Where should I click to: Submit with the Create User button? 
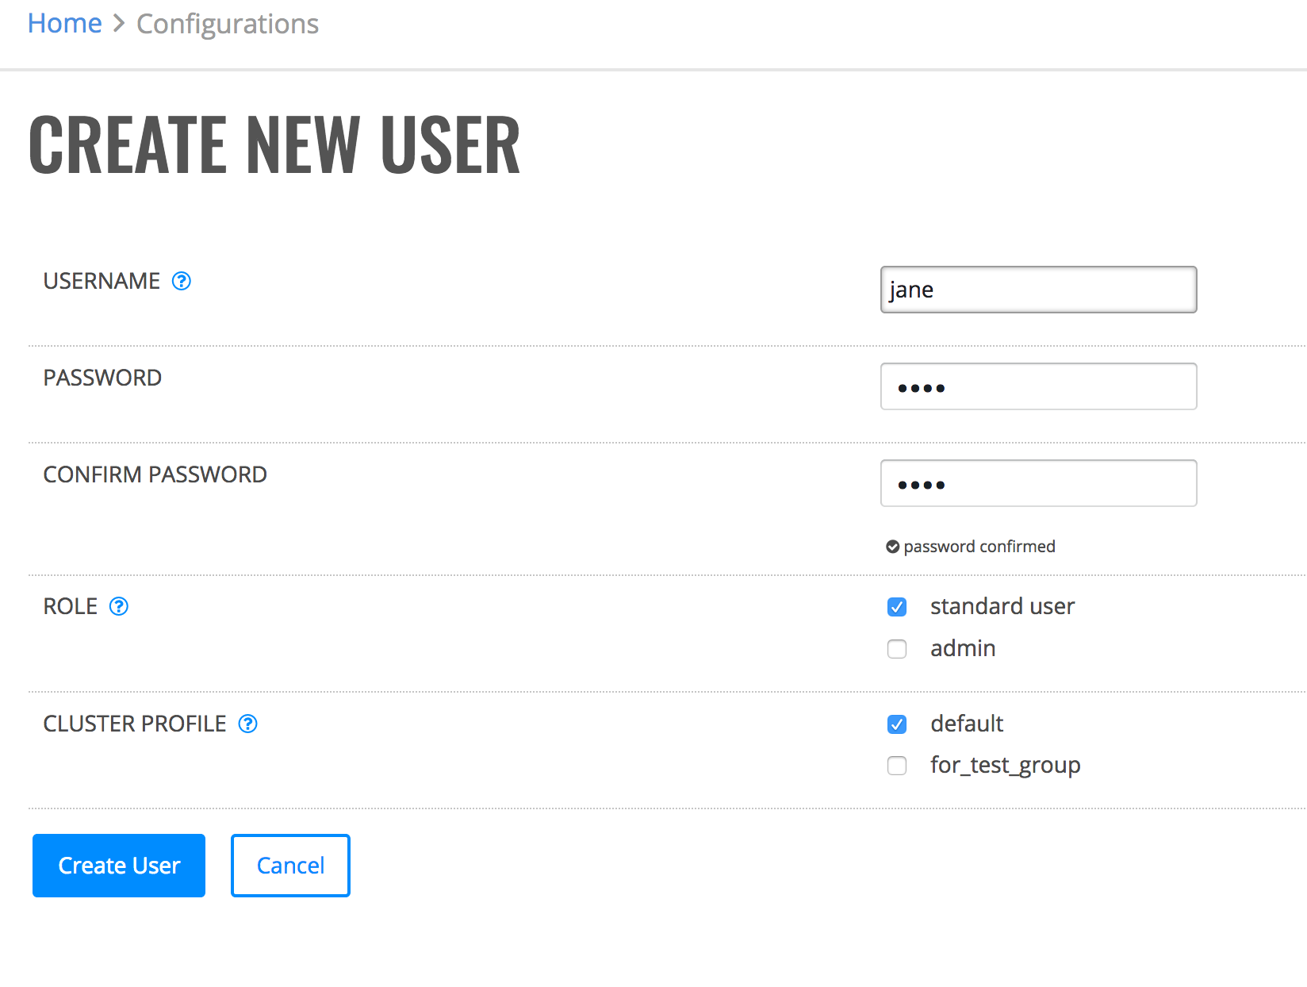pos(119,866)
